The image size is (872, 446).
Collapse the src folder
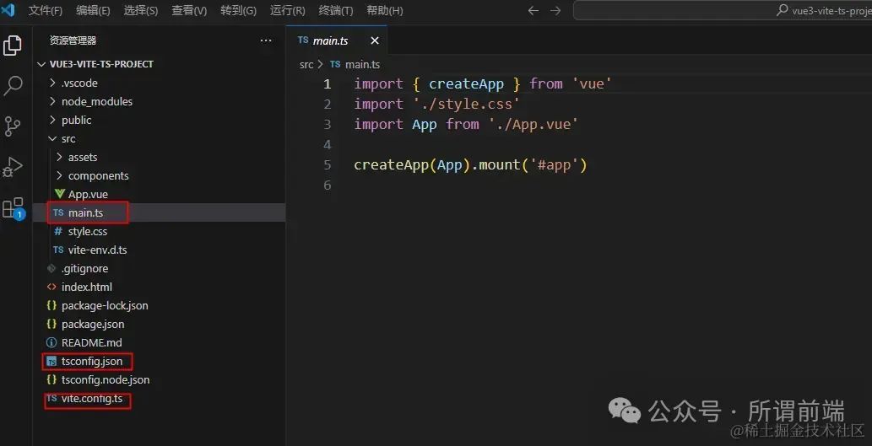(68, 138)
